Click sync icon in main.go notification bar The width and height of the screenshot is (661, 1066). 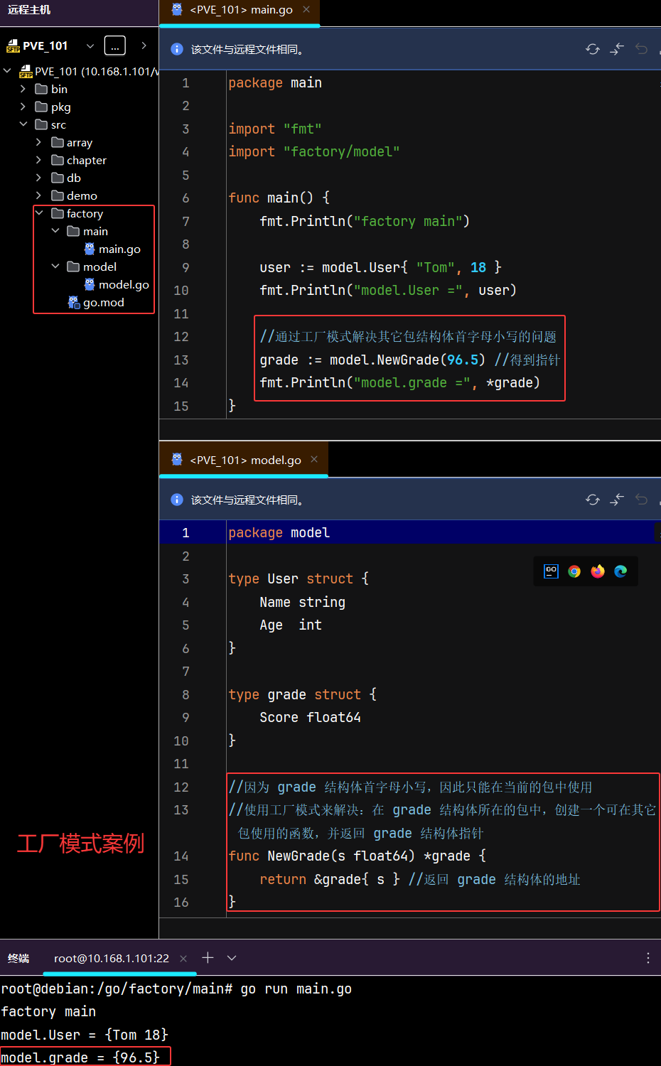pyautogui.click(x=592, y=49)
